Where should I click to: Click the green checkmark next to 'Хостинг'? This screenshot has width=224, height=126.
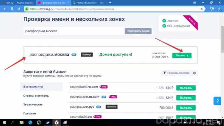click(x=164, y=21)
